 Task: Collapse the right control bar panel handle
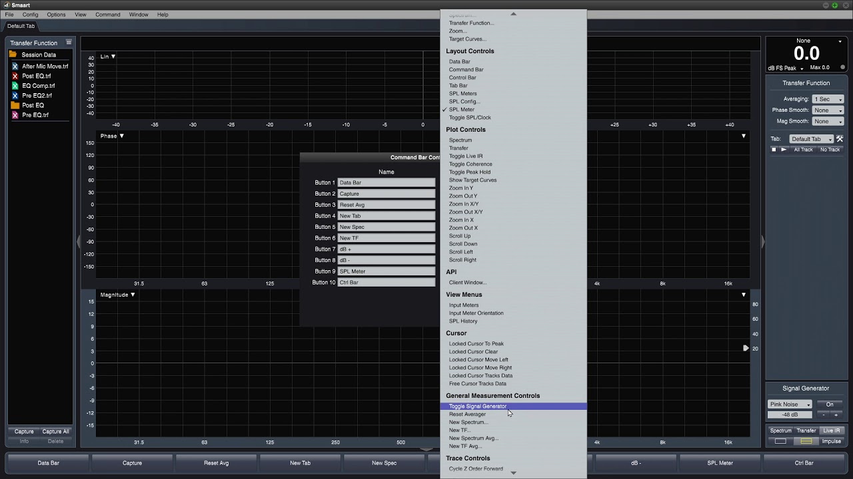coord(762,242)
